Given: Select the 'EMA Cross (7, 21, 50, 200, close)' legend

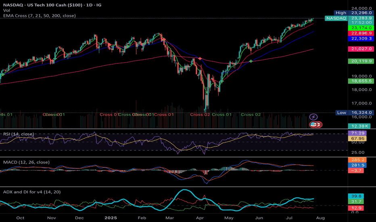Looking at the screenshot, I should click(39, 16).
